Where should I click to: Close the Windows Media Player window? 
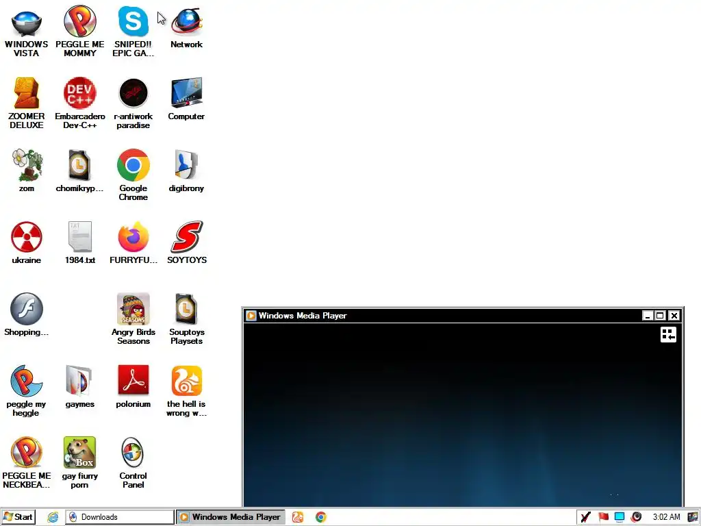tap(674, 316)
